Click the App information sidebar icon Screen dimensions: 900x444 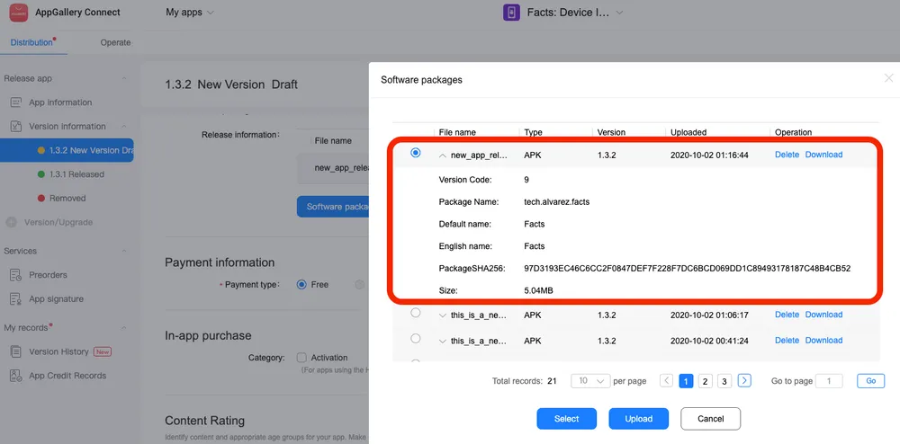click(16, 102)
